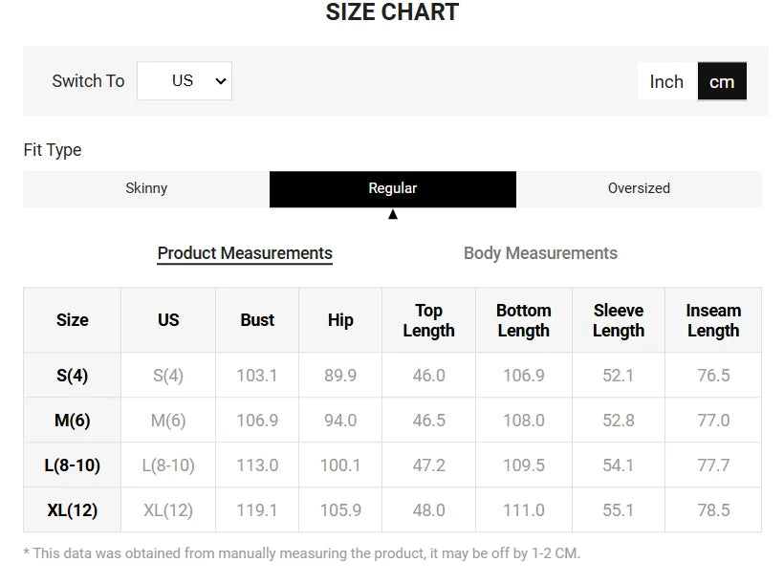Open the US region dropdown
The width and height of the screenshot is (784, 584).
[x=184, y=81]
